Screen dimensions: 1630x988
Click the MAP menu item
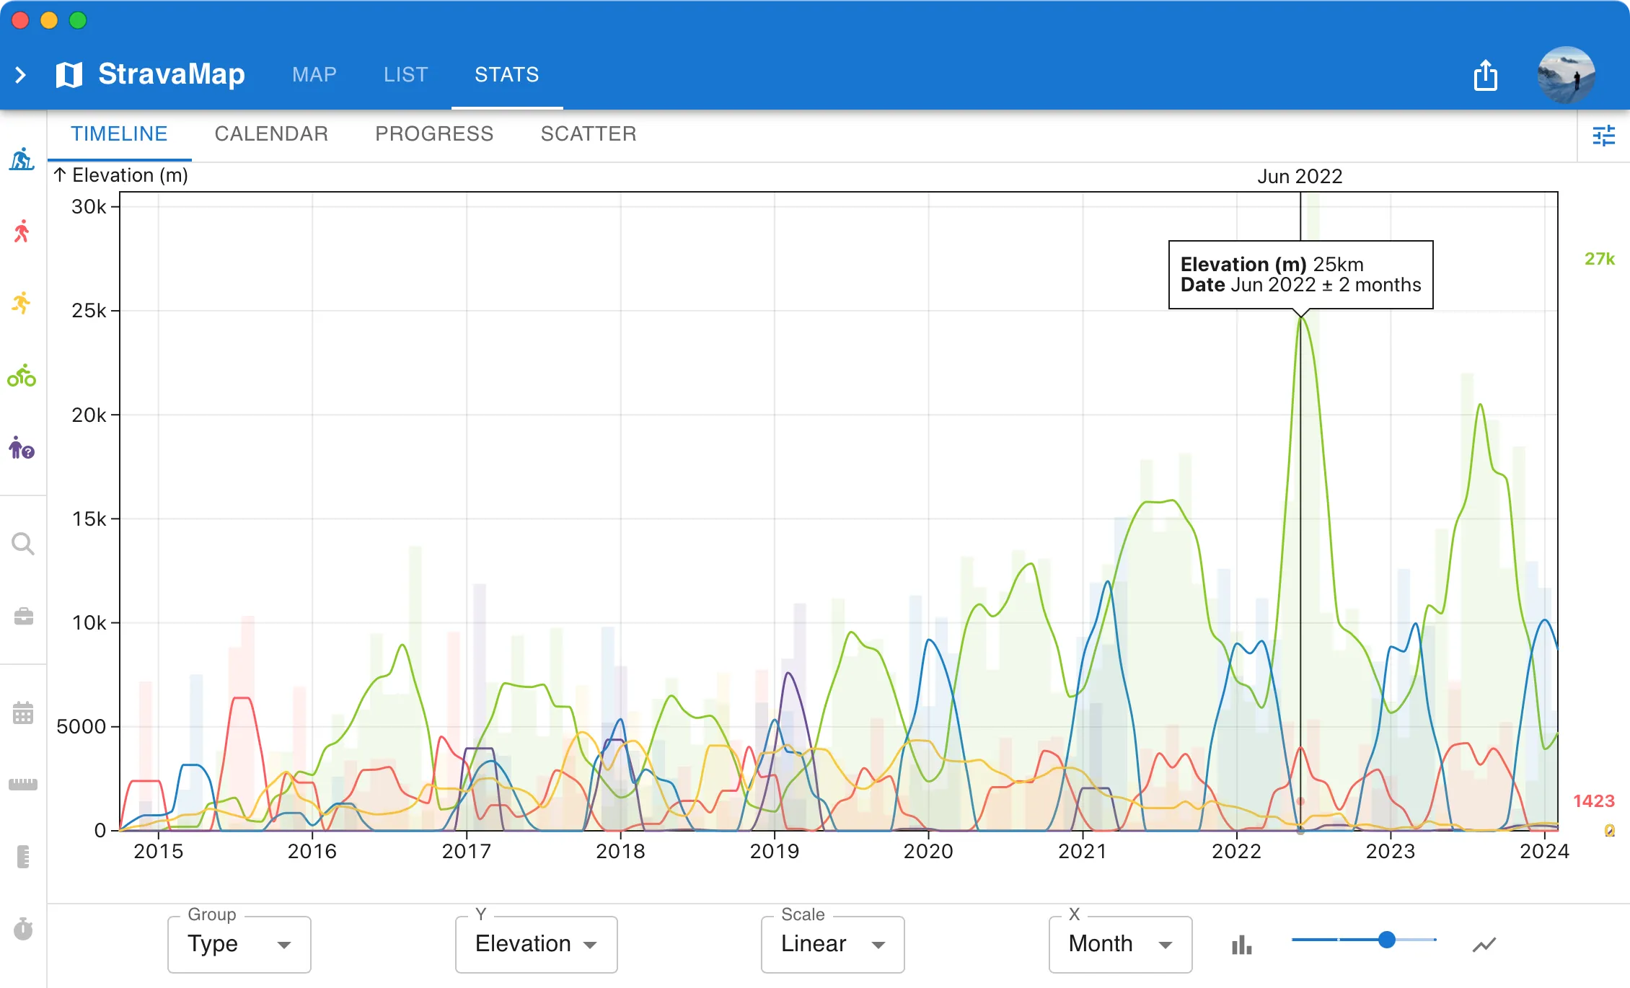[x=314, y=74]
